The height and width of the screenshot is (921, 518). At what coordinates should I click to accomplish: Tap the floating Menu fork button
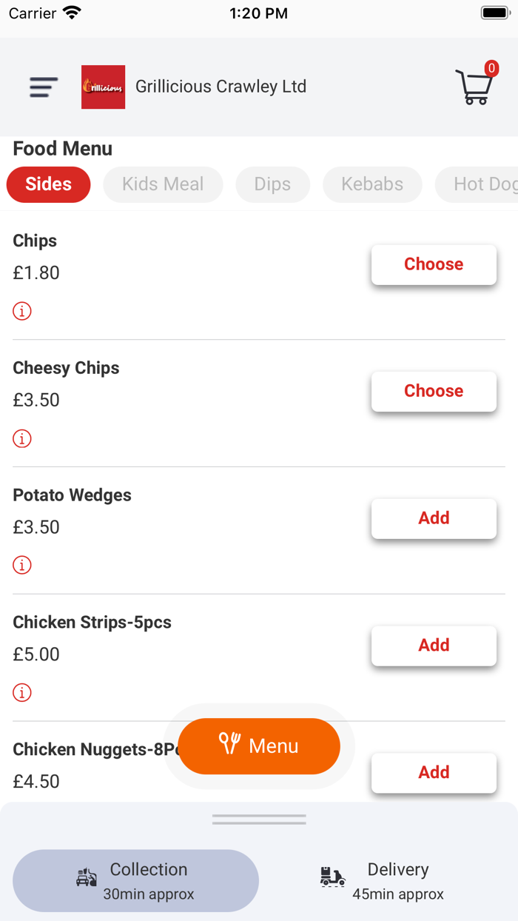(x=259, y=746)
